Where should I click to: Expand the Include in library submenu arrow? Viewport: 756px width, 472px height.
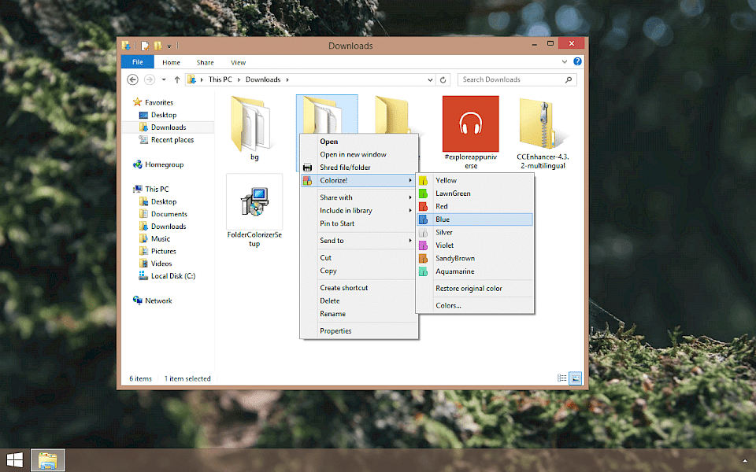pos(410,211)
